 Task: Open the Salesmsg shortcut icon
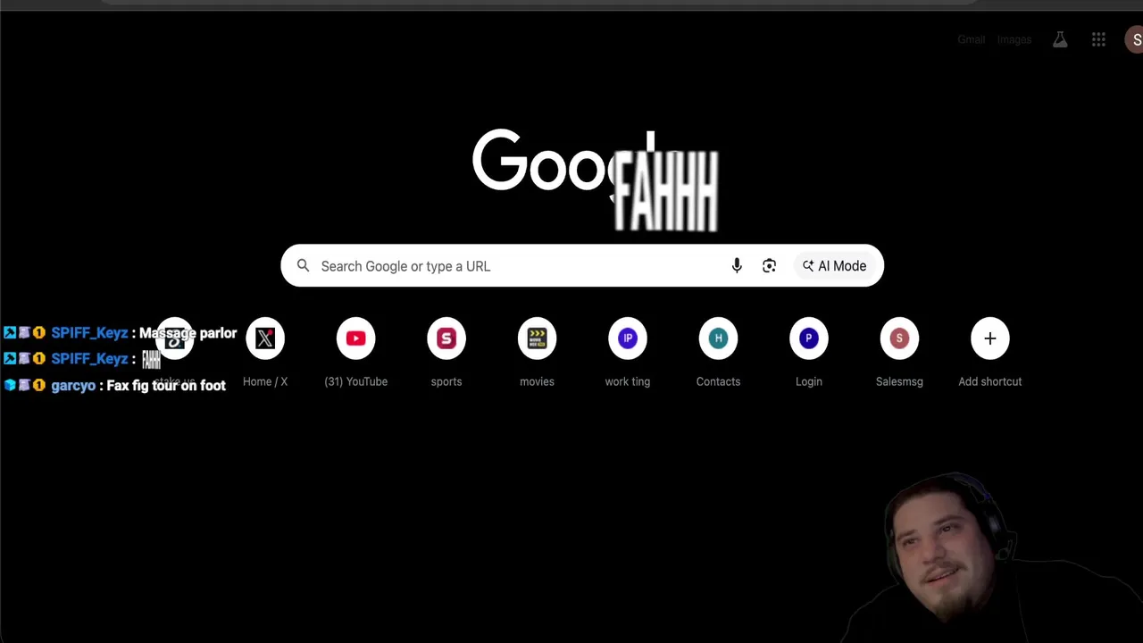coord(899,338)
